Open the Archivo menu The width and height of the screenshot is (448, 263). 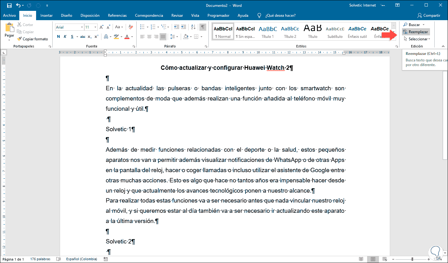coord(9,16)
